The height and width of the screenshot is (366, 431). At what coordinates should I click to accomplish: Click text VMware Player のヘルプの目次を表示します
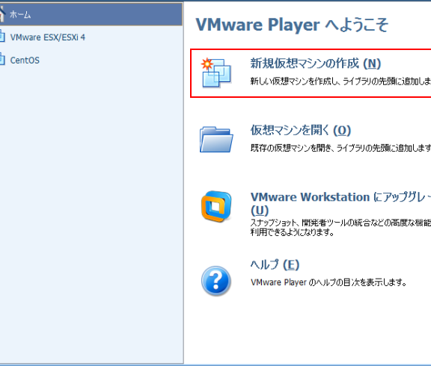pyautogui.click(x=328, y=282)
